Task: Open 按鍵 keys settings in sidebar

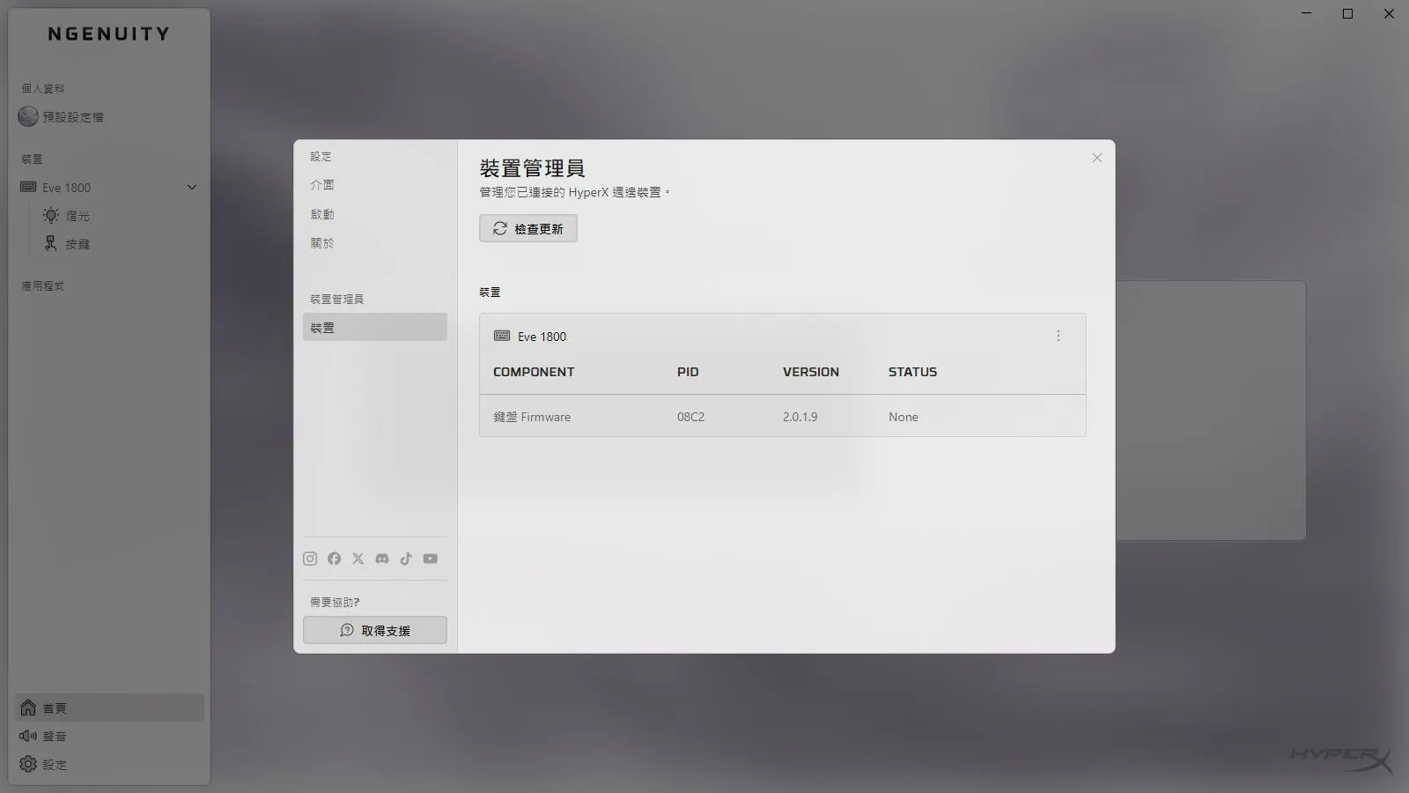Action: (x=67, y=244)
